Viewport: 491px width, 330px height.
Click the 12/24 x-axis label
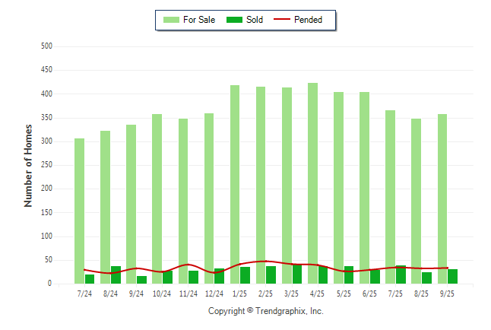214,294
